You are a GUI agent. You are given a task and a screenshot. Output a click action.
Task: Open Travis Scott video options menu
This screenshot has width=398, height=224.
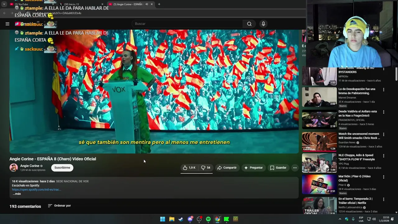click(x=384, y=68)
